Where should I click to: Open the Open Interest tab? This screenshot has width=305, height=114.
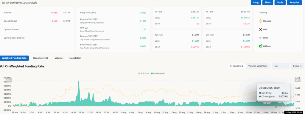pyautogui.click(x=41, y=58)
